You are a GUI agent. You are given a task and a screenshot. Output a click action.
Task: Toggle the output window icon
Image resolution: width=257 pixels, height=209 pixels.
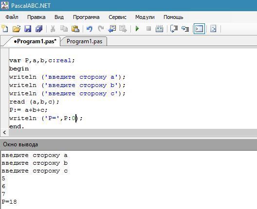(x=199, y=29)
